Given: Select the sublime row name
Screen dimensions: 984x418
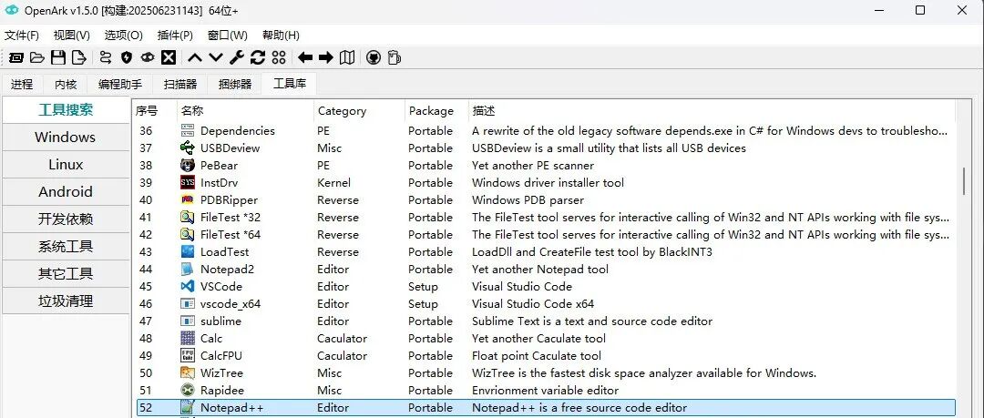Looking at the screenshot, I should [220, 321].
